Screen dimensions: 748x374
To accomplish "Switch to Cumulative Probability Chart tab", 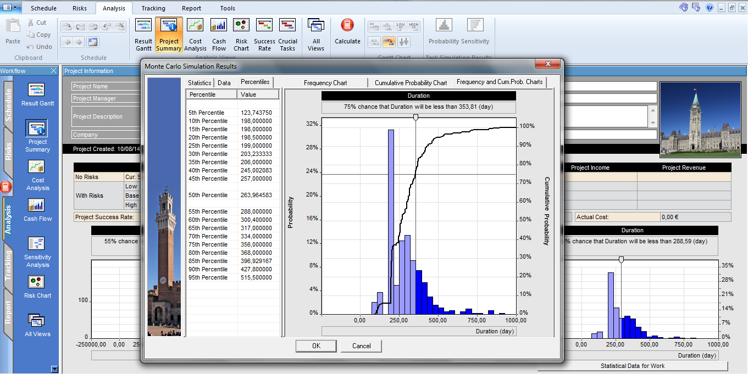I will click(x=411, y=82).
